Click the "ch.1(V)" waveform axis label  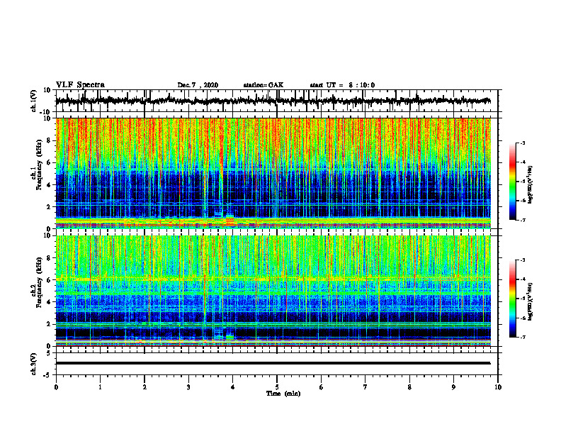coord(33,101)
